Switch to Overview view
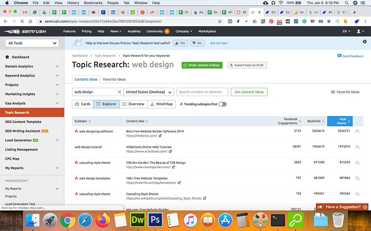371x231 pixels. [133, 104]
